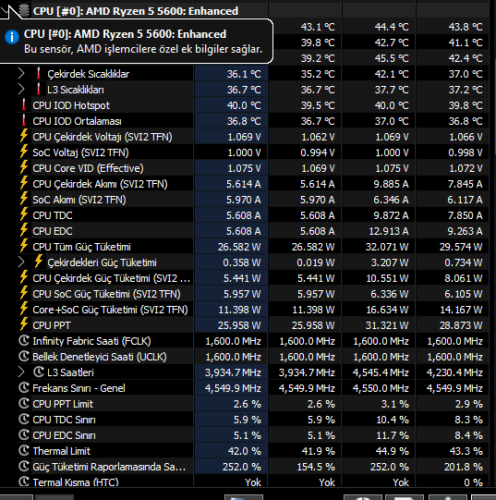Click the CPU chip icon in the header row

tap(24, 10)
